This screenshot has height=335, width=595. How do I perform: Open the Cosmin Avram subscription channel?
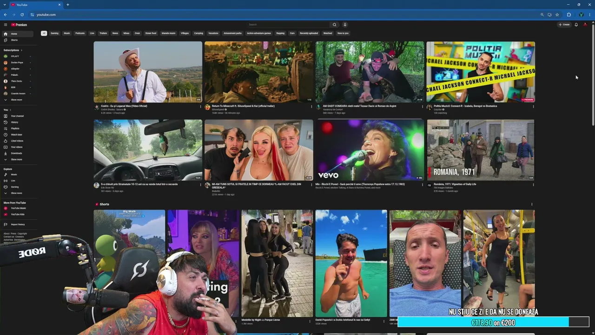pos(18,94)
